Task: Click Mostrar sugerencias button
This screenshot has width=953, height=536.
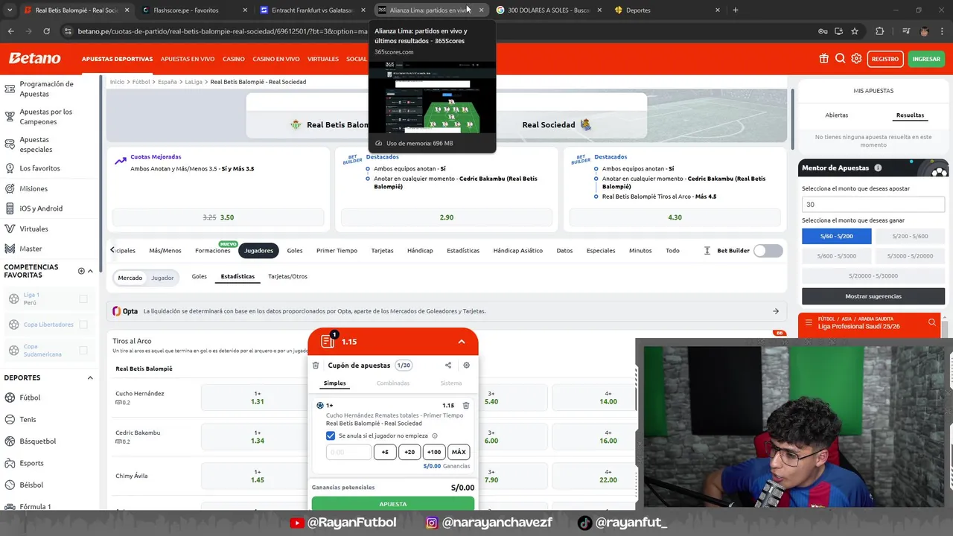Action: tap(873, 296)
